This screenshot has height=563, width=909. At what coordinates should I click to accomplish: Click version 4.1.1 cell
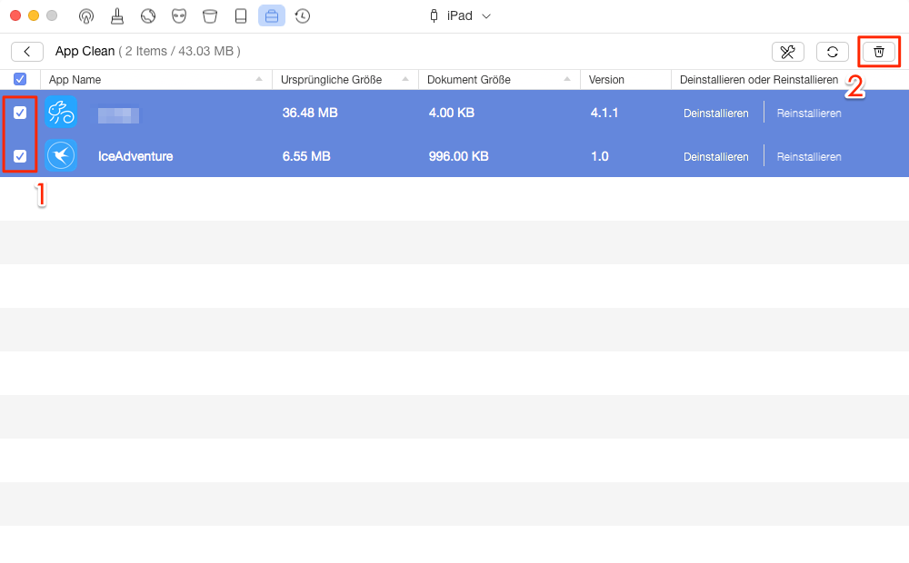point(604,113)
